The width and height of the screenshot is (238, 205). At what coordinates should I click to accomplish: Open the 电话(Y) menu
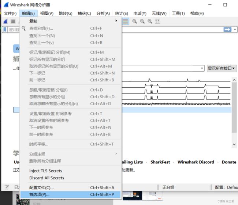click(140, 14)
